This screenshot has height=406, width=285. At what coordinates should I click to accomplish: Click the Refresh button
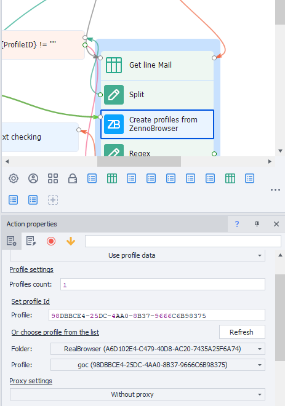coord(242,332)
